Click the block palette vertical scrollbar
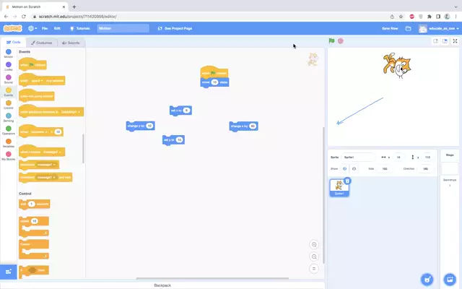 pos(83,149)
